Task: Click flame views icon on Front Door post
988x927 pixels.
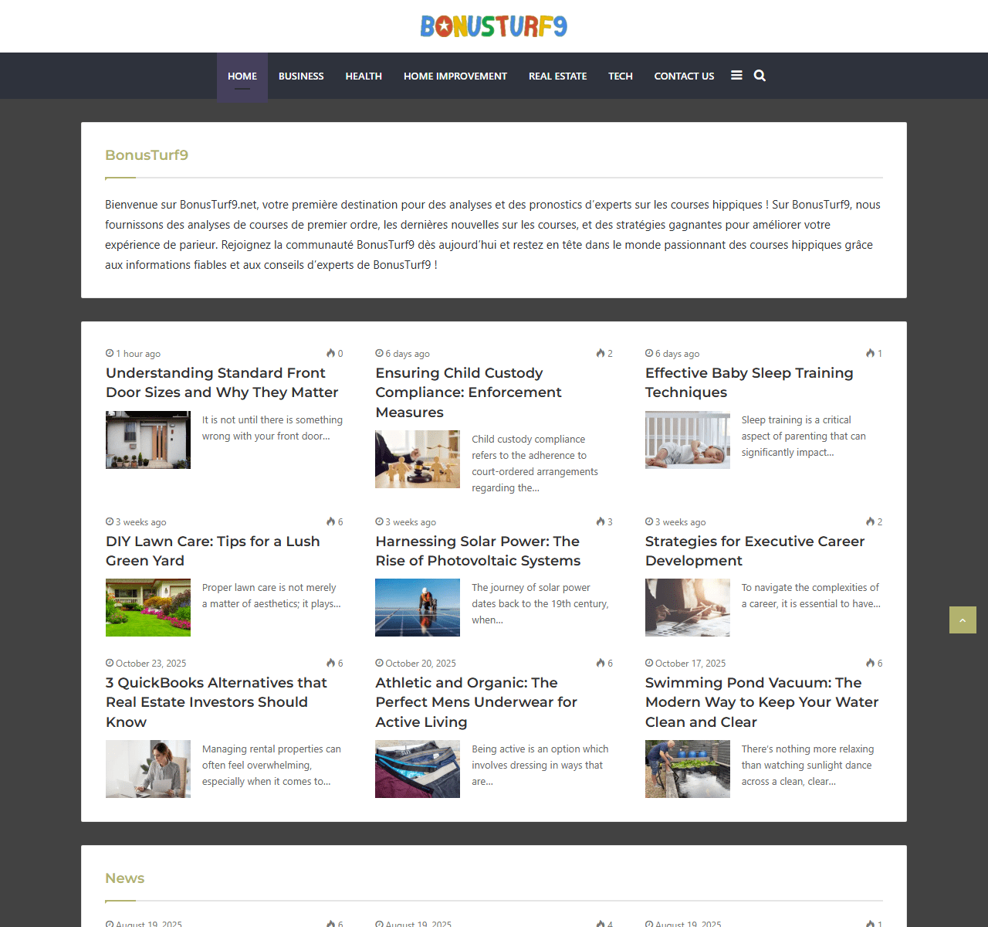Action: (x=330, y=354)
